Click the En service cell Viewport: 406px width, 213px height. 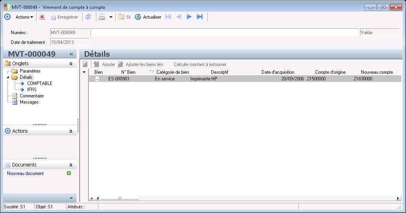click(x=165, y=79)
